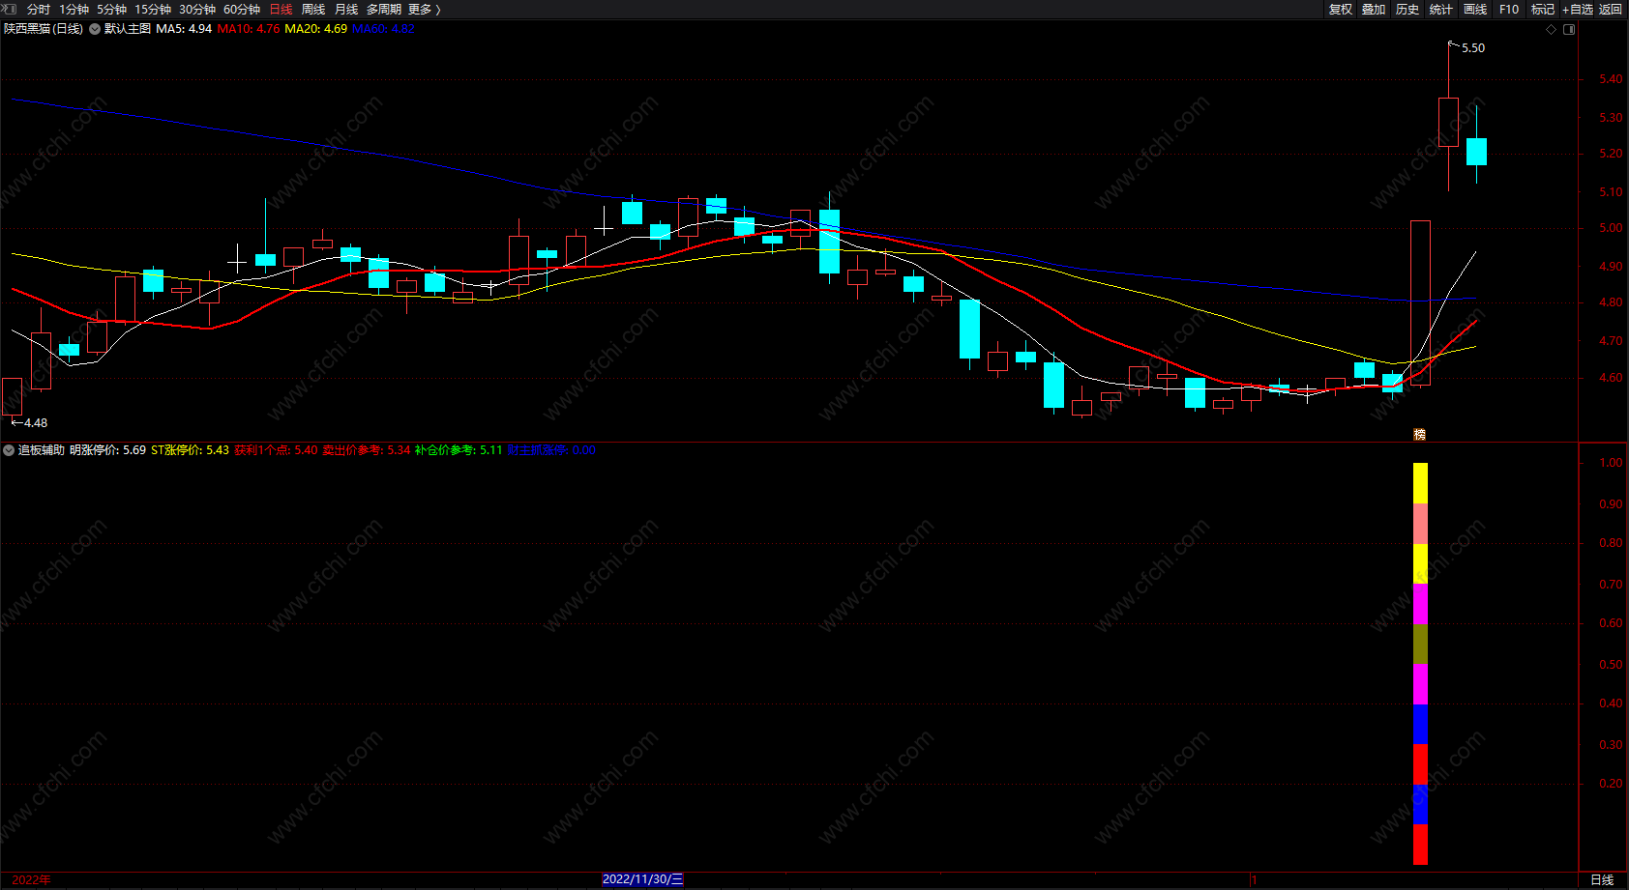Image resolution: width=1629 pixels, height=890 pixels.
Task: Click the 返回 back button
Action: [x=1611, y=9]
